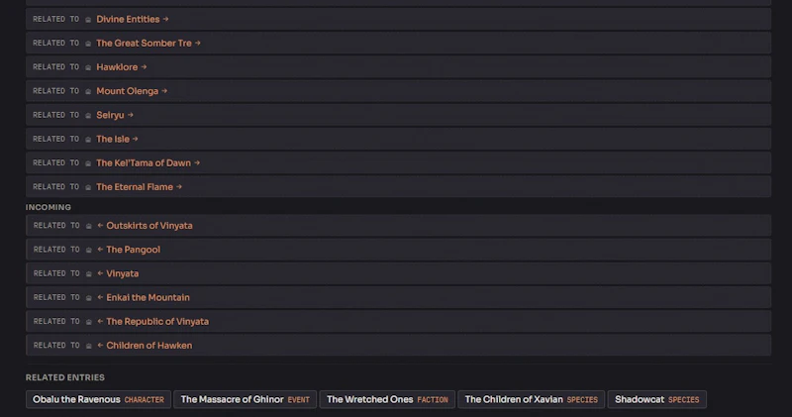The image size is (792, 417).
Task: Open The Children of Xavian species entry
Action: click(531, 399)
